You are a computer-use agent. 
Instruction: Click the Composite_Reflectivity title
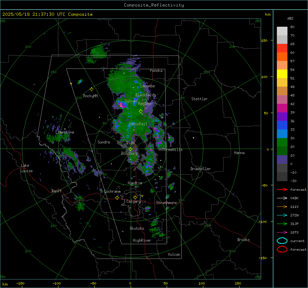coord(154,5)
